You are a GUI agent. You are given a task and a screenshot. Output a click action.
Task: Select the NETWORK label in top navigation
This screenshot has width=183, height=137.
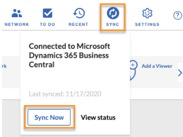[x=17, y=24]
